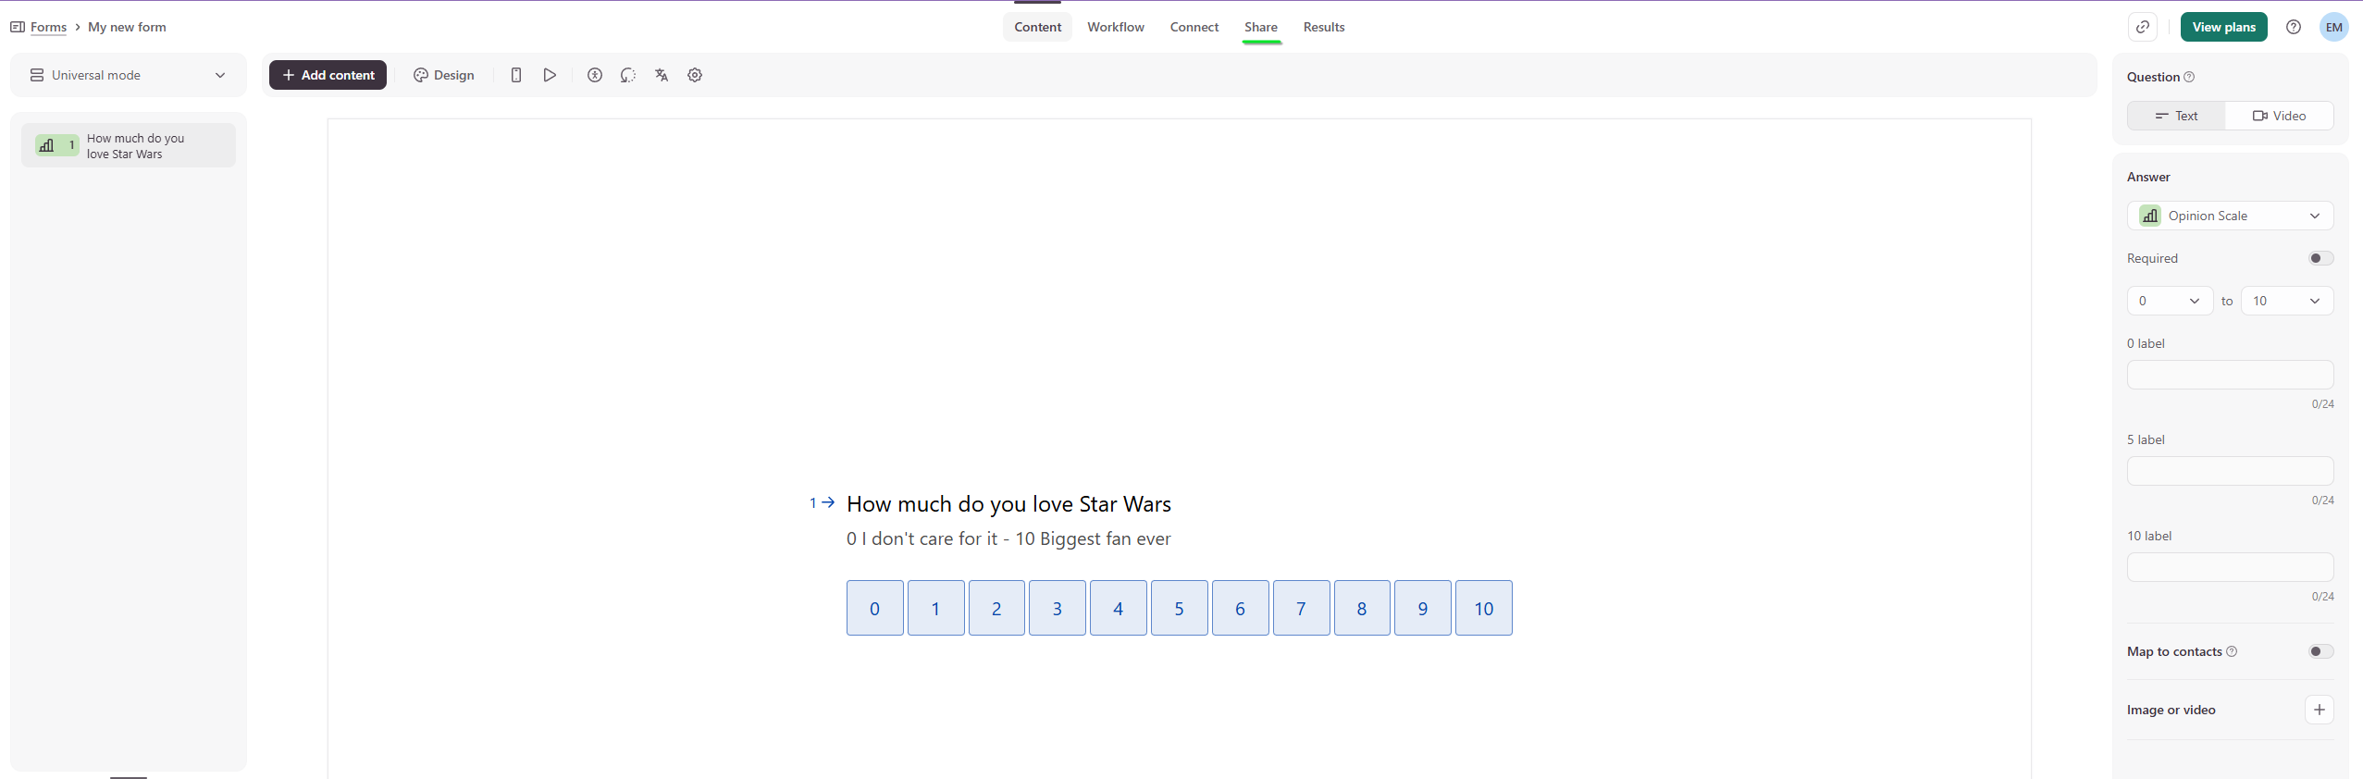Select scale value 1
The image size is (2363, 779).
(935, 608)
